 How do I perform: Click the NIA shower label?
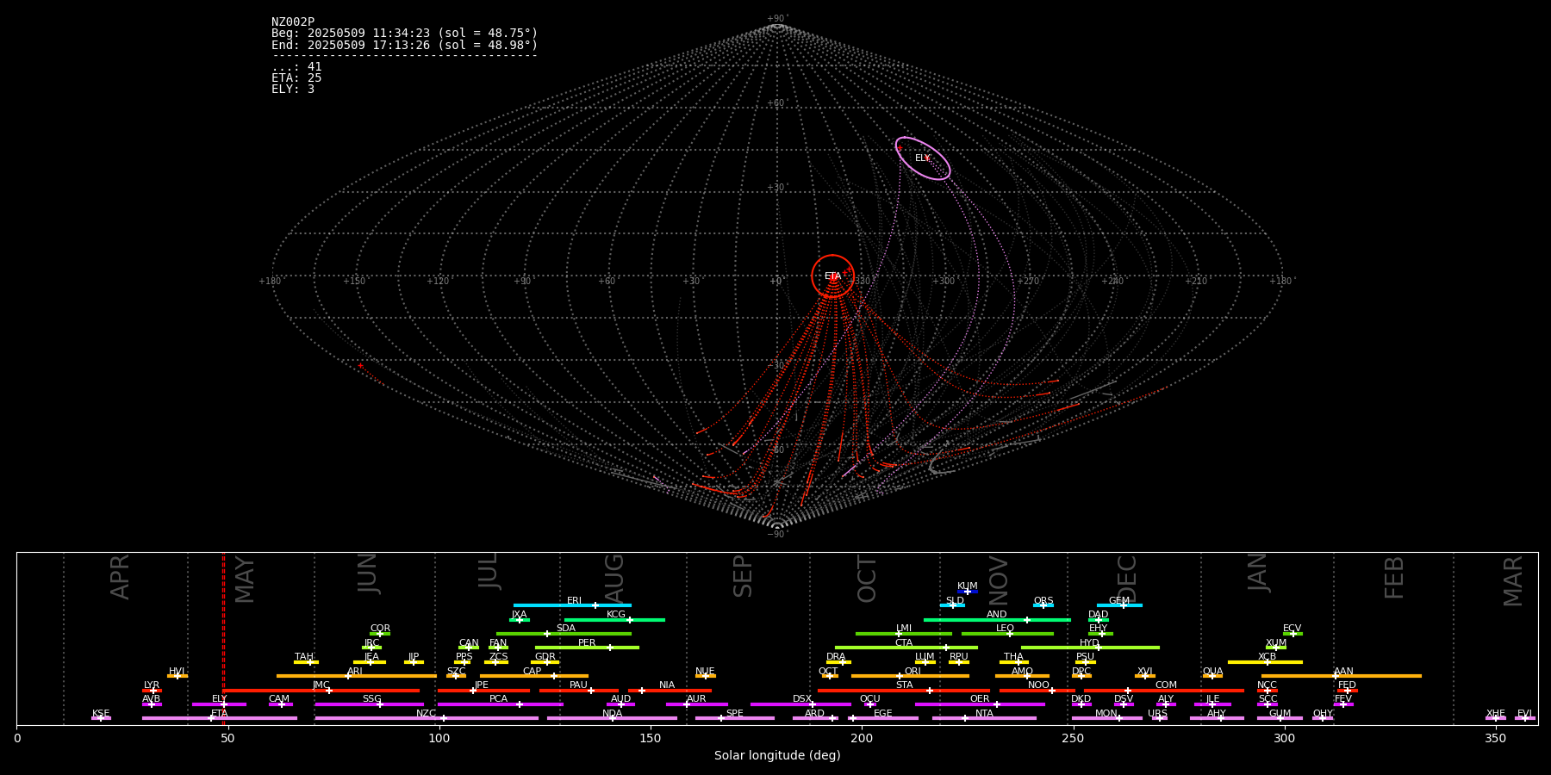[667, 685]
